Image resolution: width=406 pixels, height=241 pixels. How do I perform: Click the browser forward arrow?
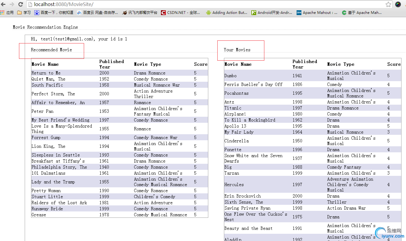12,4
